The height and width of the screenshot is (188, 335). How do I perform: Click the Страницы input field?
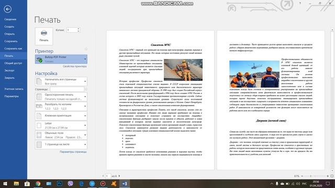point(67,89)
